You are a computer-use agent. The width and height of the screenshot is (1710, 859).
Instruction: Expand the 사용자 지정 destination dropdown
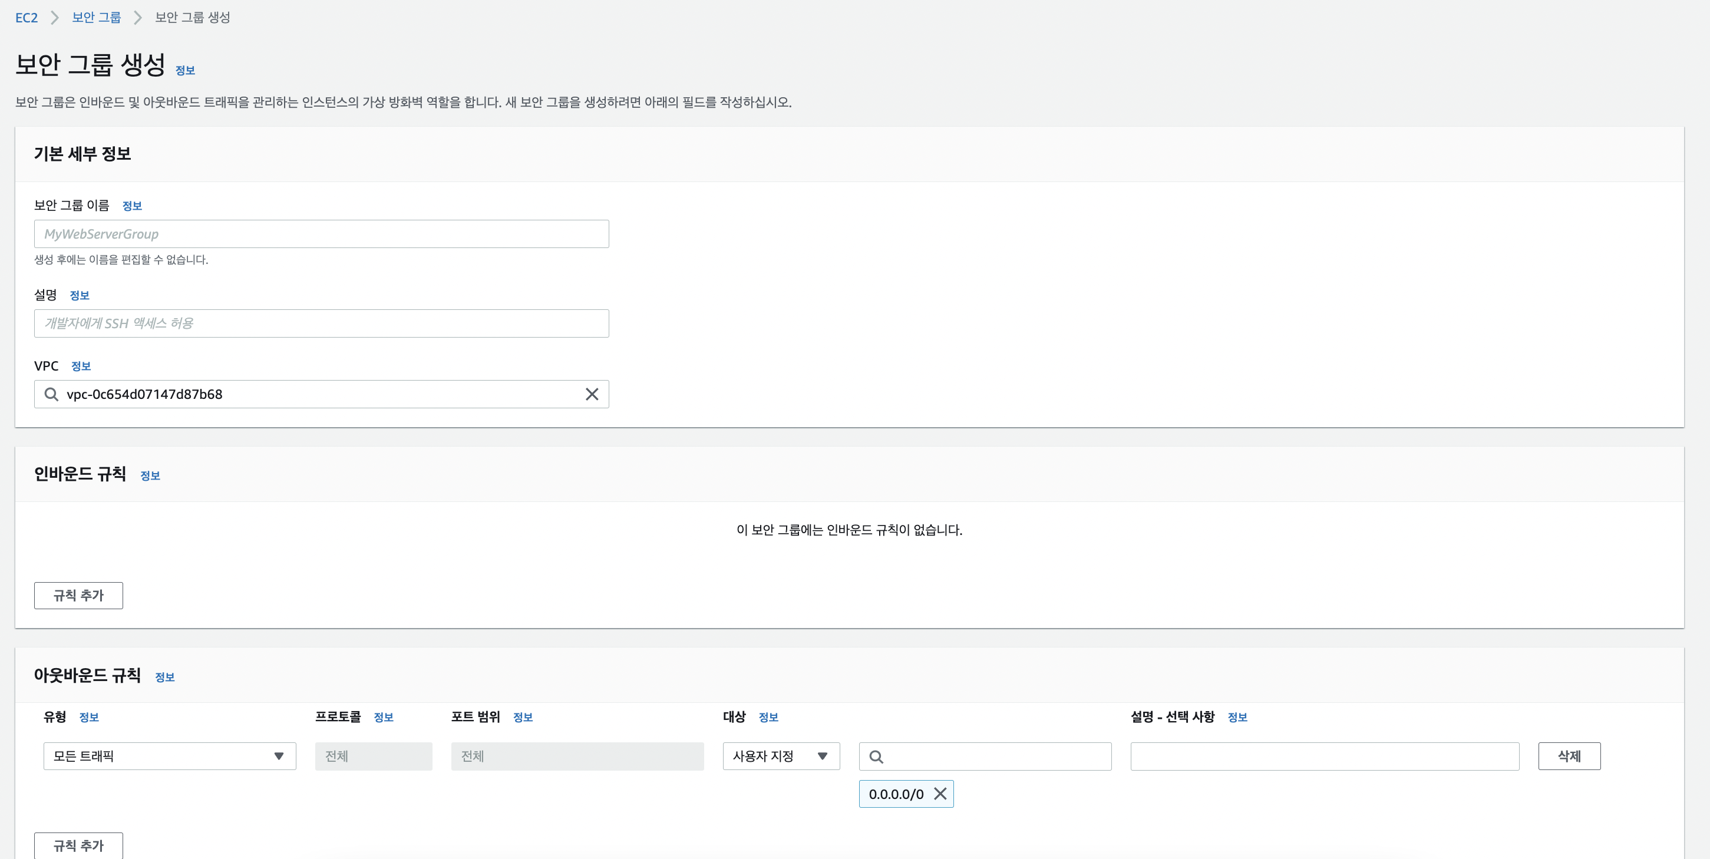point(781,756)
